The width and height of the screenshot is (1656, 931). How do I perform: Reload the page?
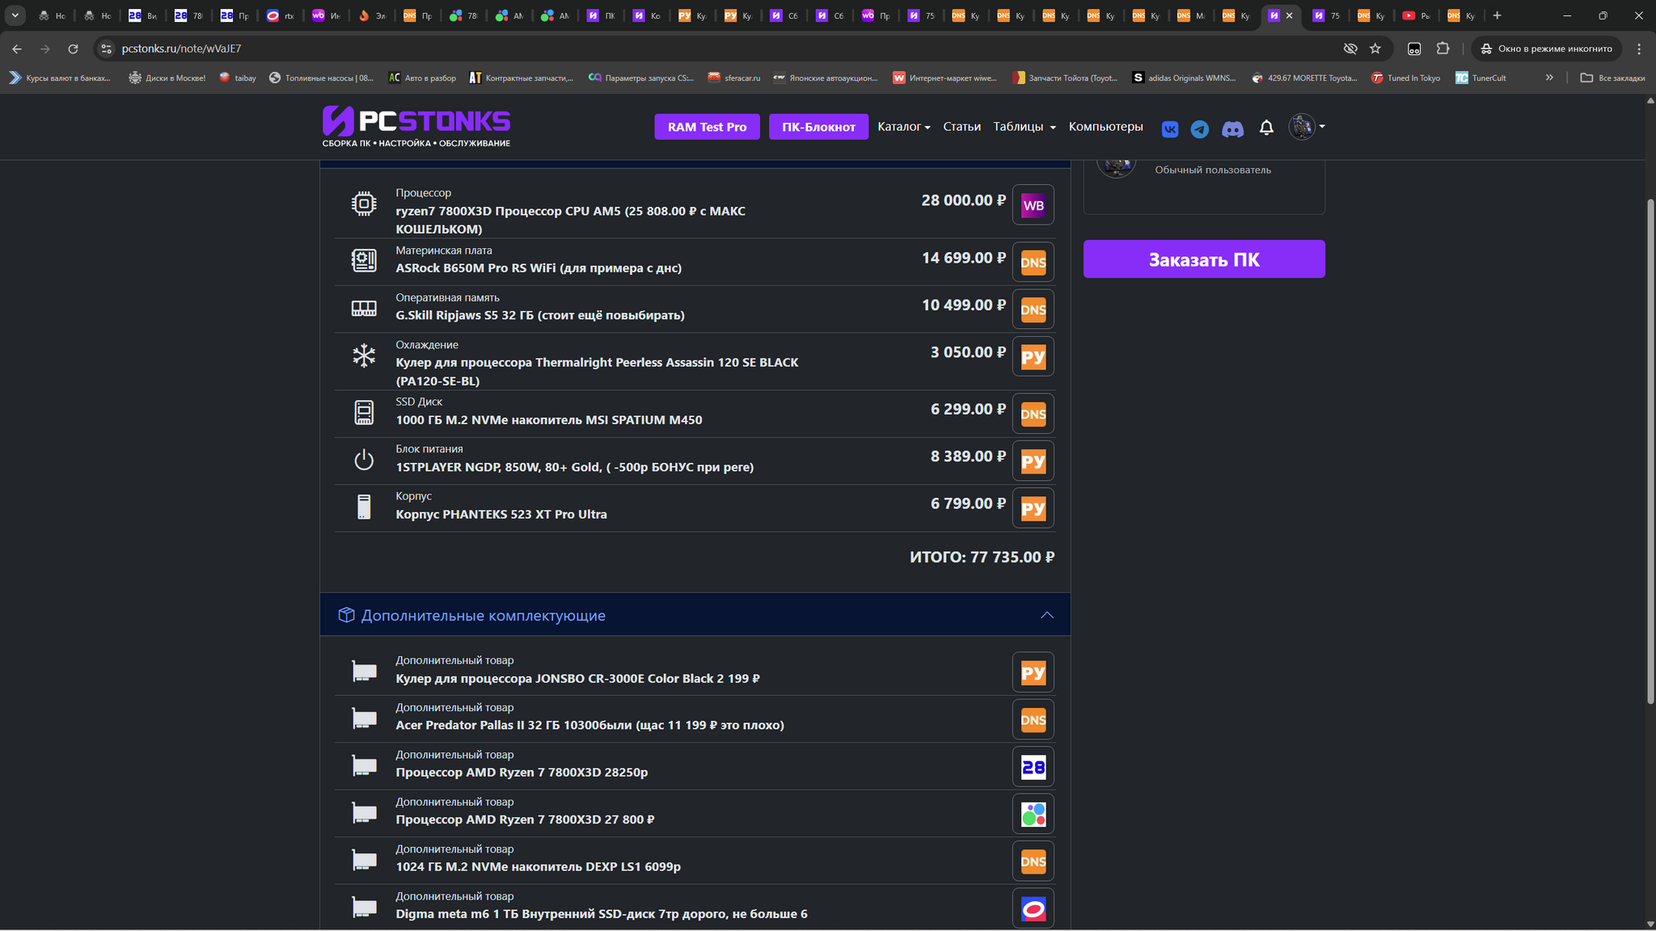point(73,48)
